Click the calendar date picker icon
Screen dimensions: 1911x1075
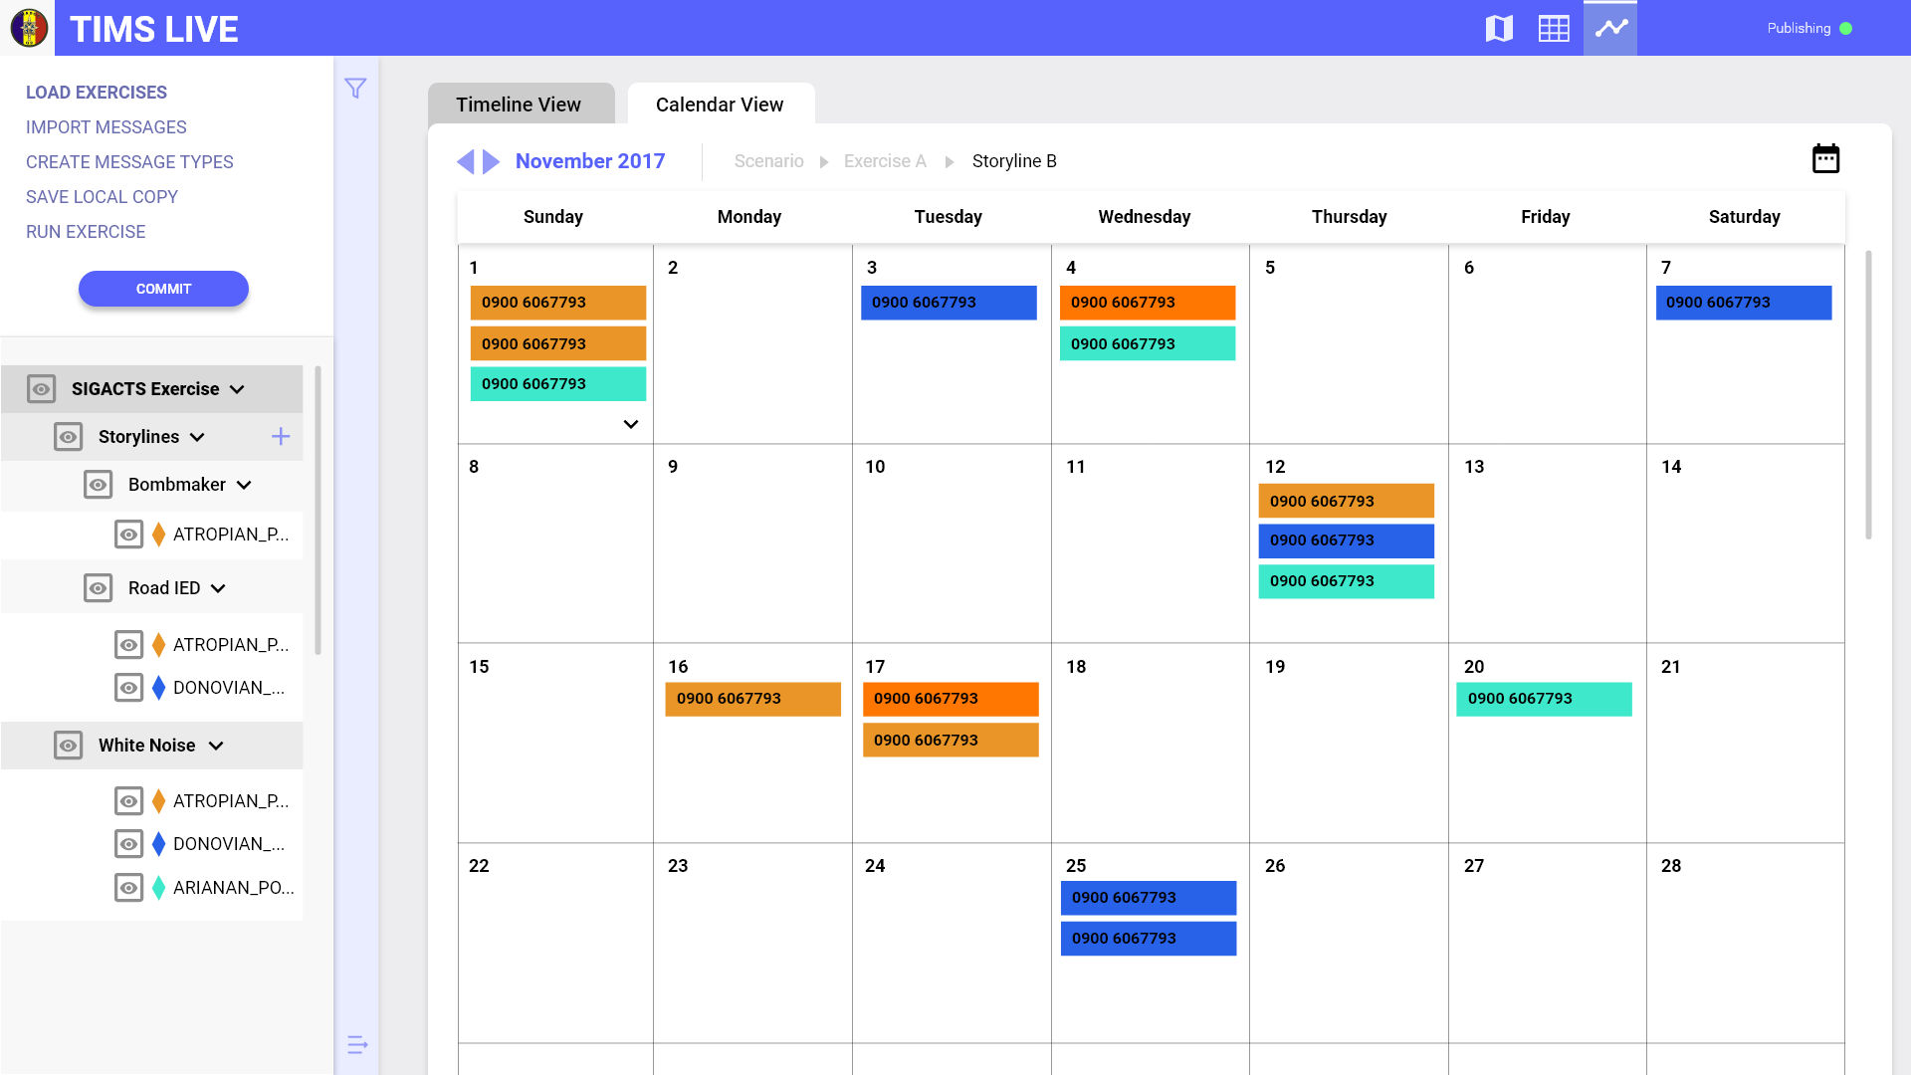1825,159
